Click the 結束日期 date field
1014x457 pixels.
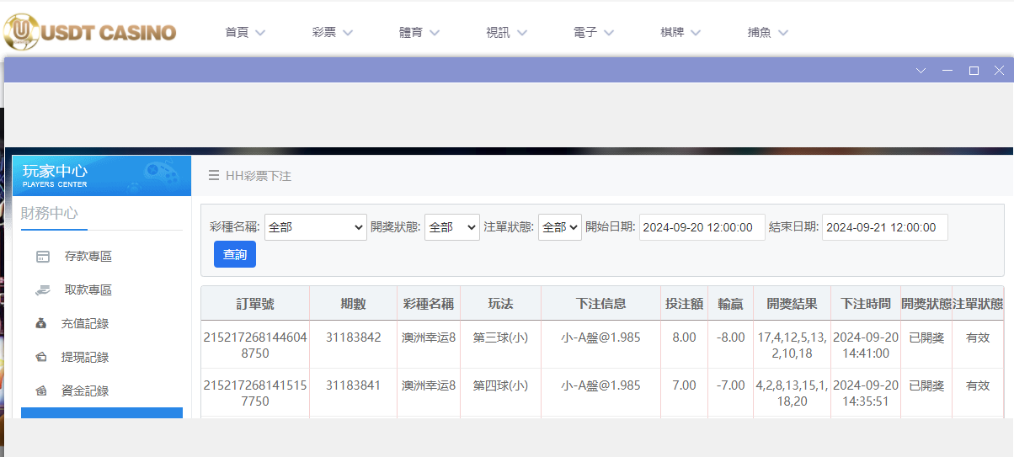884,227
